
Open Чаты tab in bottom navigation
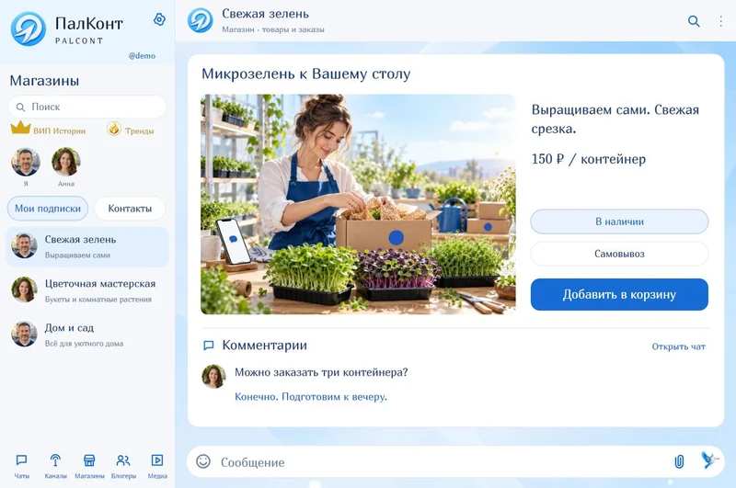21,466
